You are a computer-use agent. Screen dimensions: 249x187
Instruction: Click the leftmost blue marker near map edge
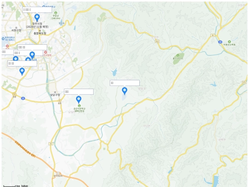coord(16,59)
